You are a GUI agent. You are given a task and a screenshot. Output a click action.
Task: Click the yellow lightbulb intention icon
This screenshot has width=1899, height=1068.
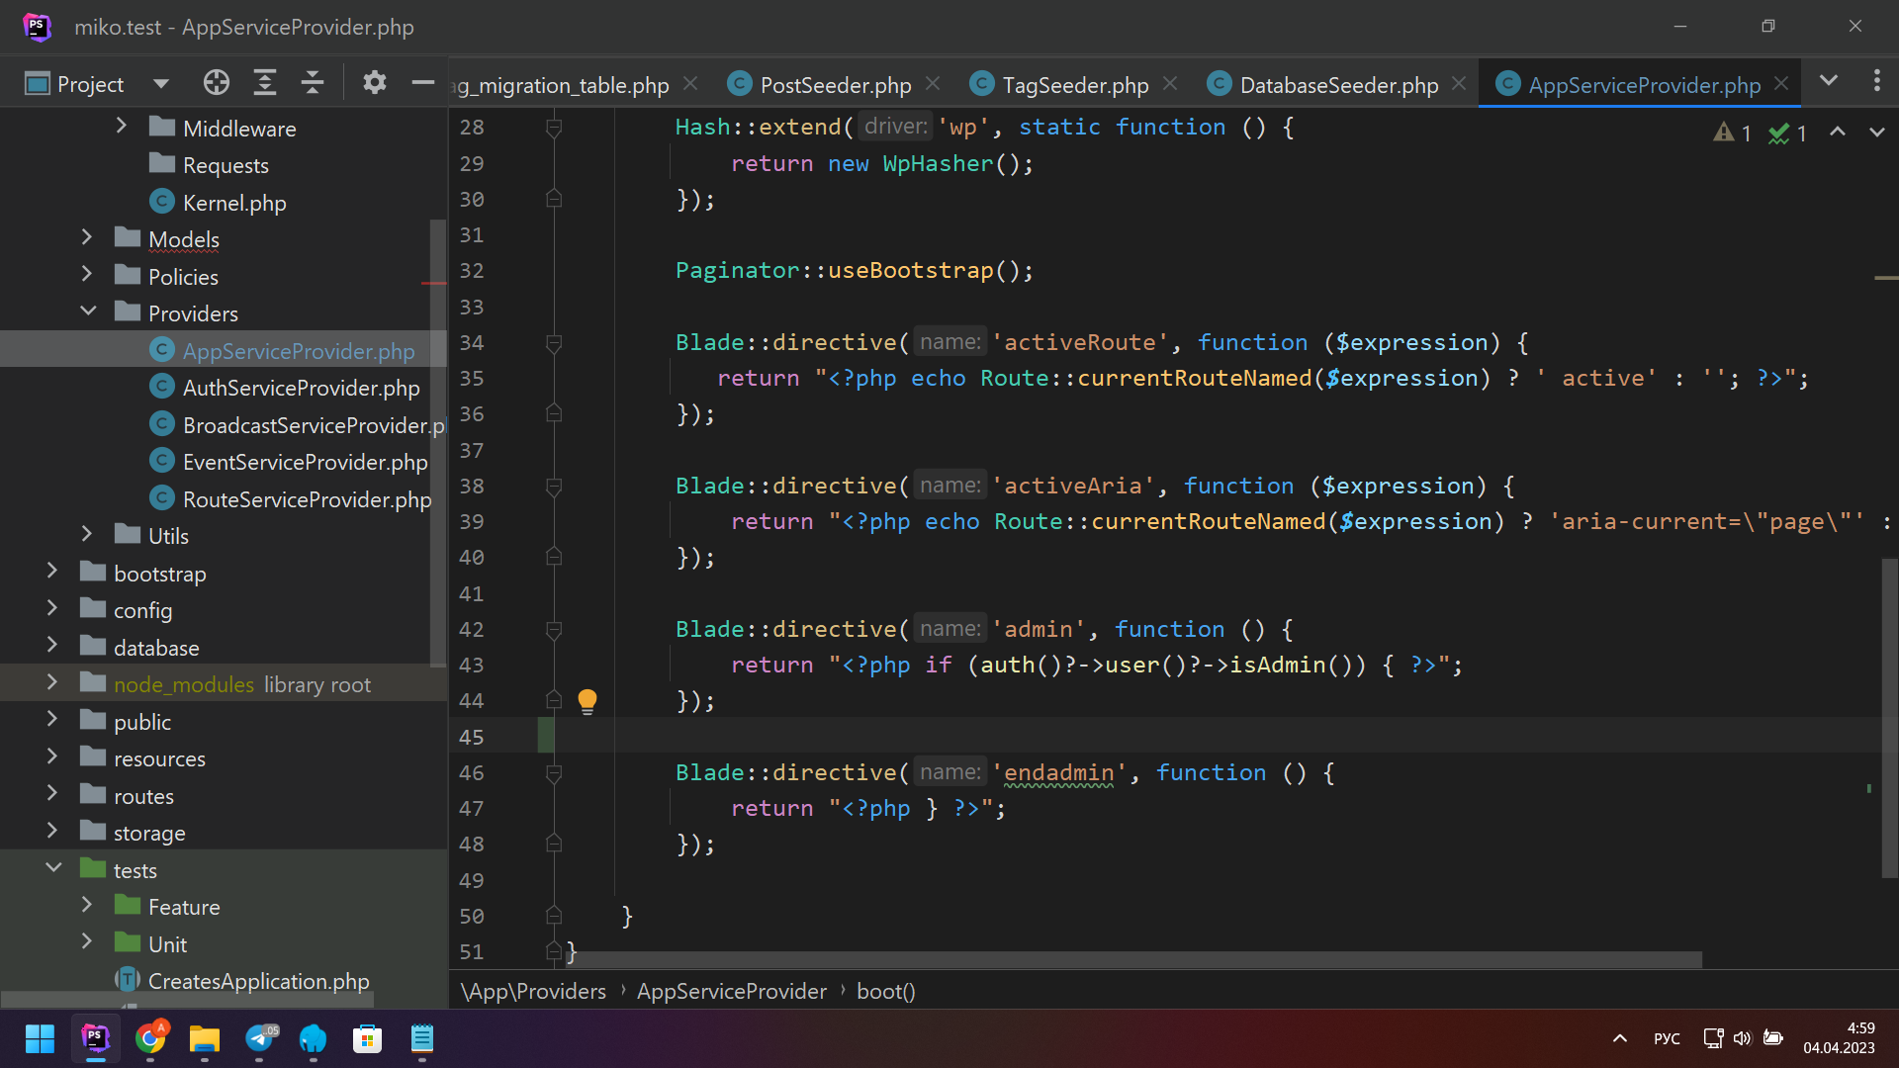coord(588,701)
